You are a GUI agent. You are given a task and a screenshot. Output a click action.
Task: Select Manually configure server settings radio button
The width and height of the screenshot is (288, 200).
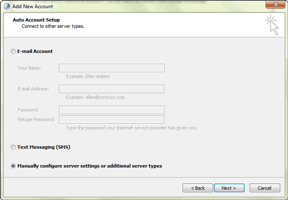coord(13,166)
